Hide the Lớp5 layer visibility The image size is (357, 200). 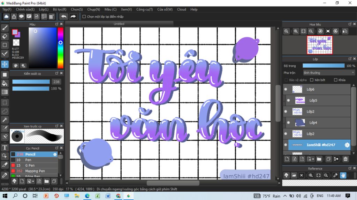pos(288,100)
